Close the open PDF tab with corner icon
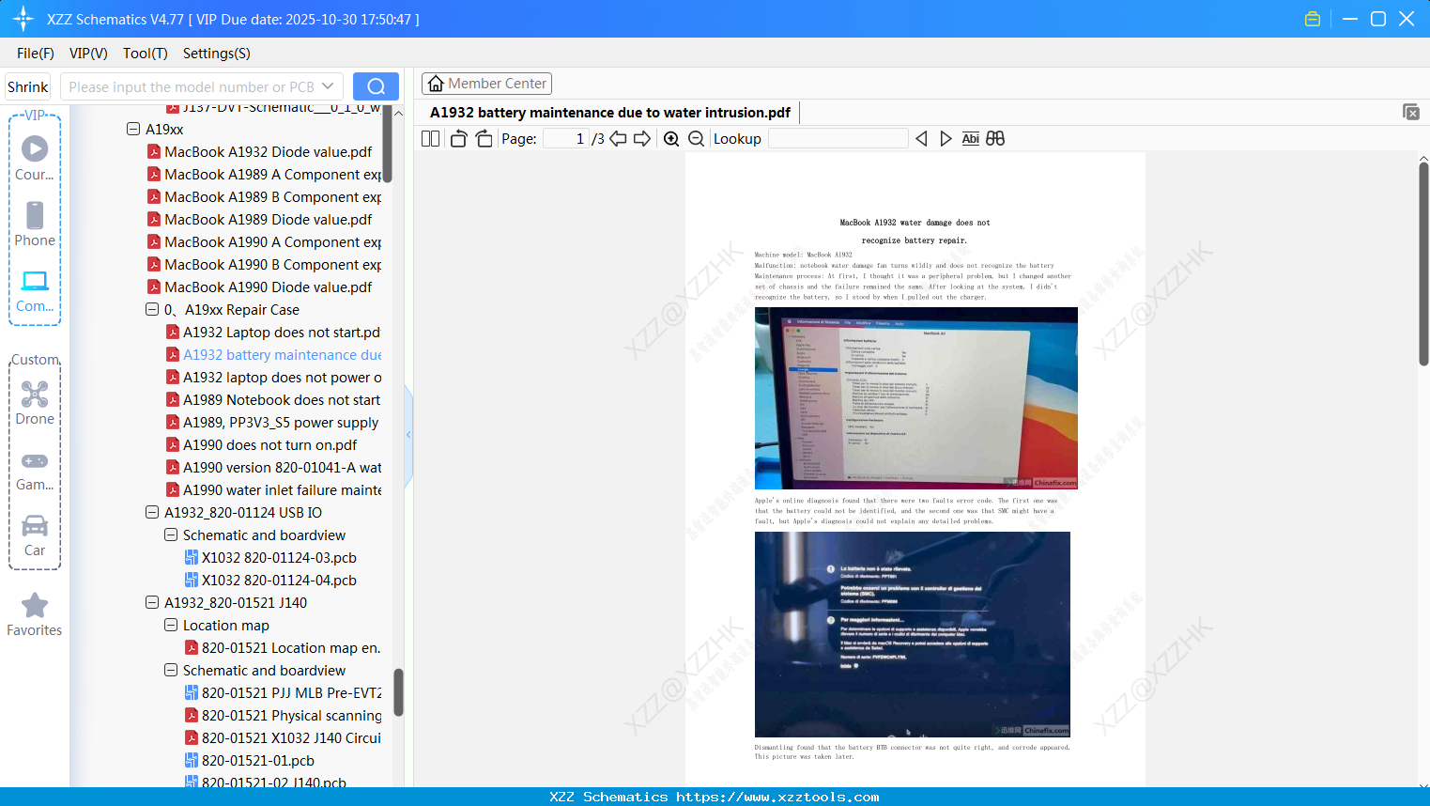The width and height of the screenshot is (1430, 806). [x=1411, y=112]
